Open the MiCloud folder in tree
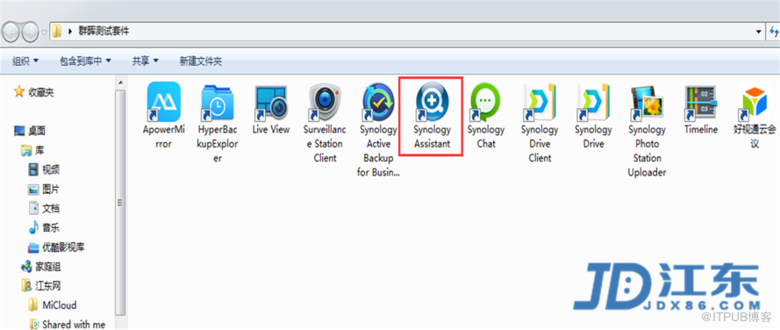780x330 pixels. pos(53,305)
